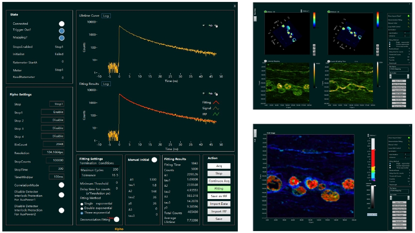The image size is (415, 233).
Task: Click the Save as IRF button
Action: (x=219, y=196)
